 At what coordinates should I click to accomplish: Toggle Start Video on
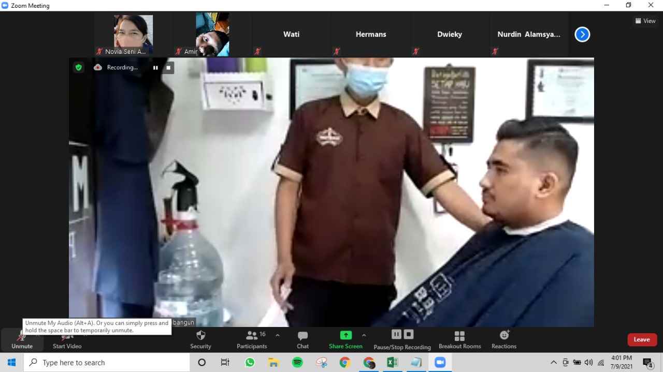pos(67,339)
